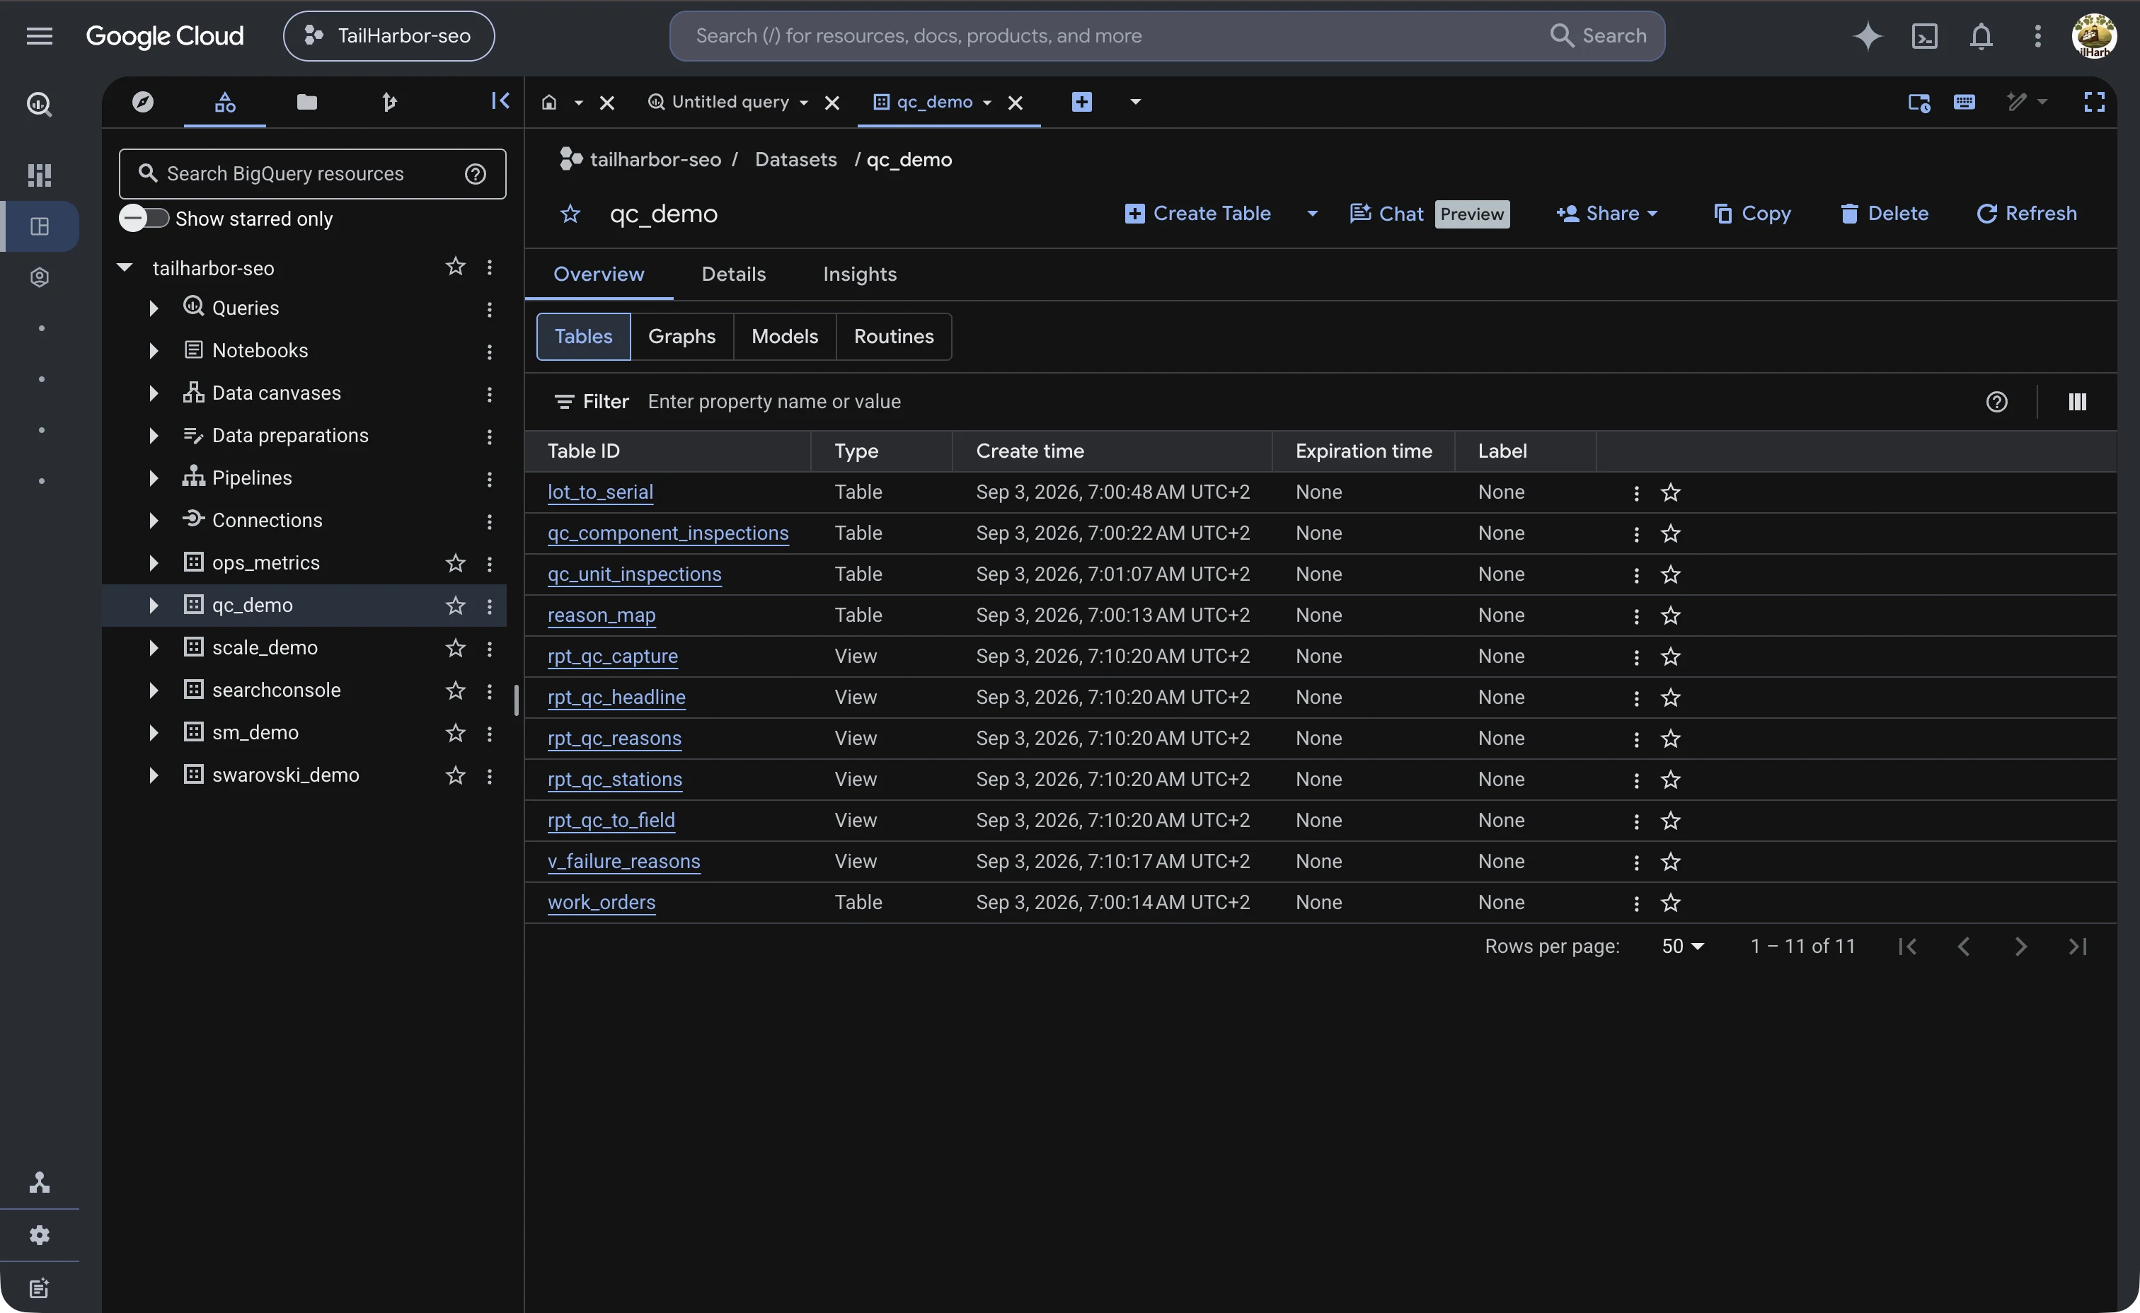Switch to the classic resources tree icon
The width and height of the screenshot is (2140, 1313).
225,102
